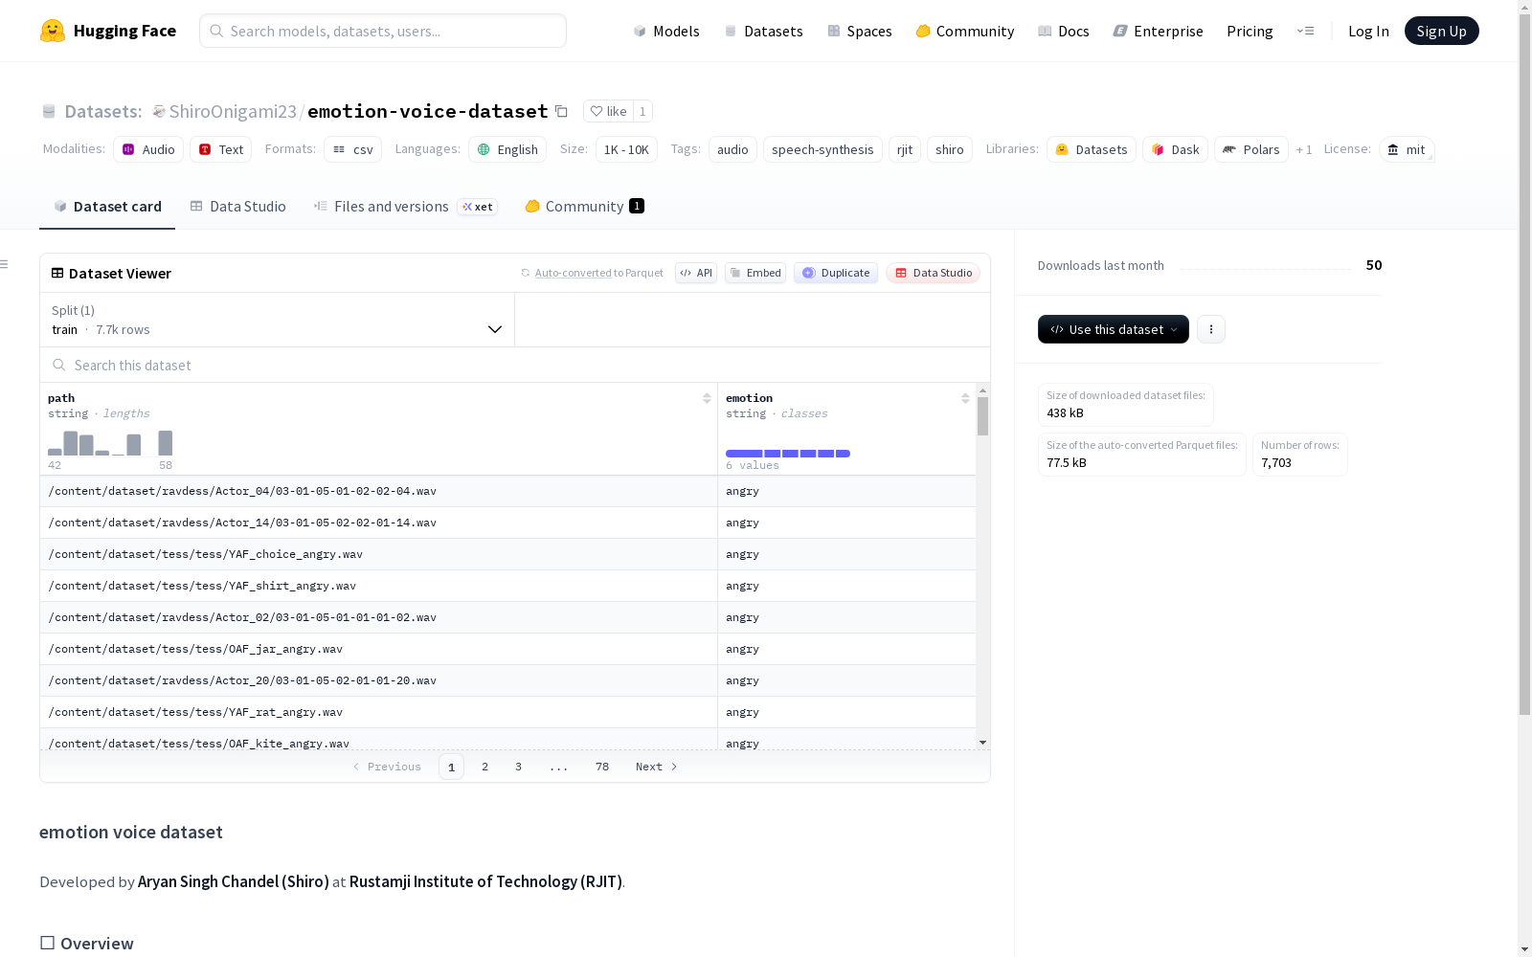
Task: Select the Text modality tag
Action: [x=220, y=149]
